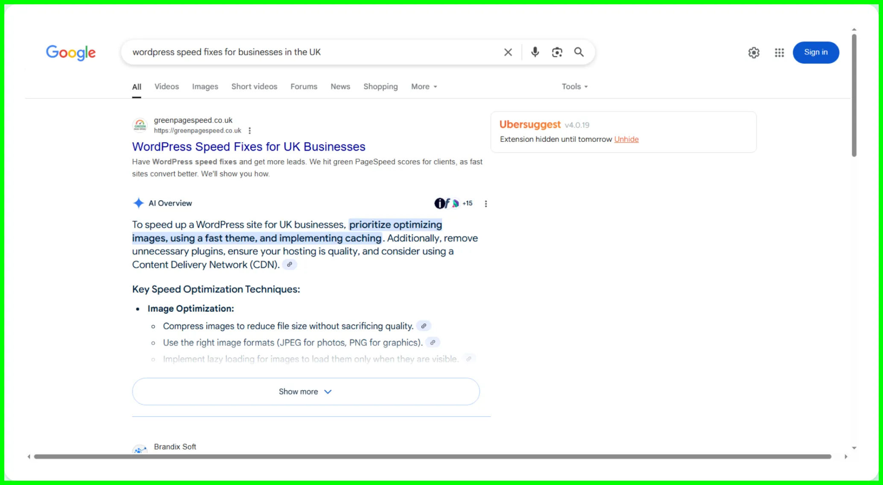The width and height of the screenshot is (883, 485).
Task: Click the Sign in button
Action: (x=816, y=52)
